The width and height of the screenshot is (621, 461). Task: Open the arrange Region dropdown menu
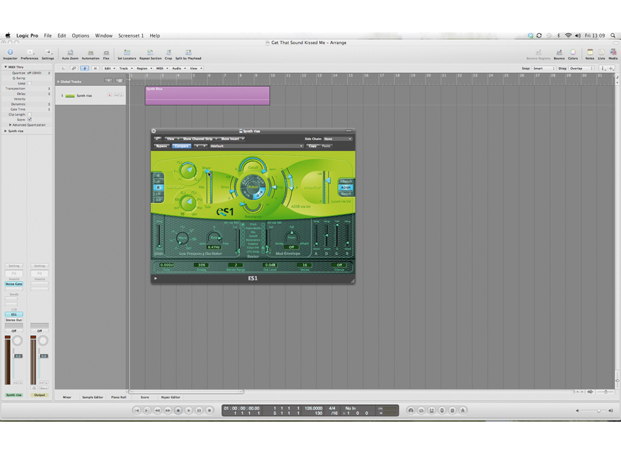144,68
